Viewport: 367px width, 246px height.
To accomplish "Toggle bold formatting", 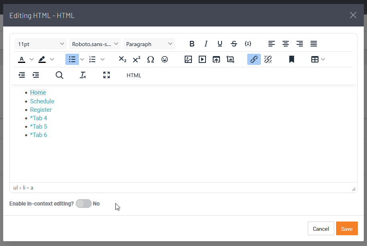I will 192,44.
